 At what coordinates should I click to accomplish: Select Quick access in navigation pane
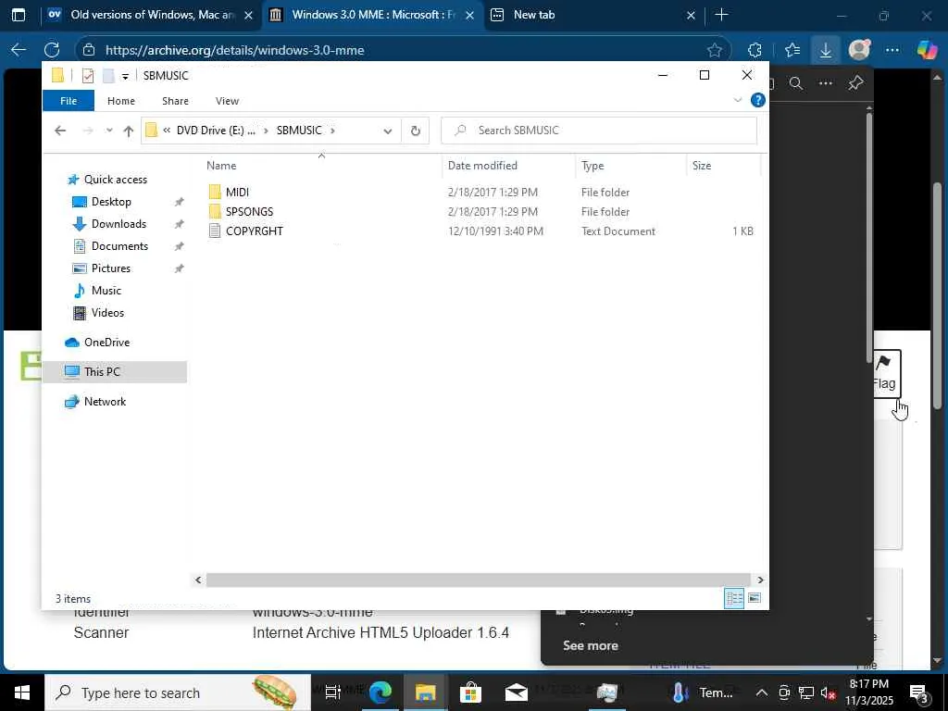click(x=115, y=180)
